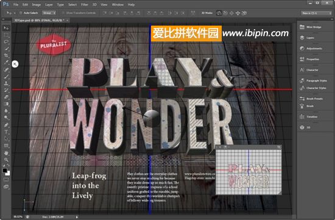335x220 pixels.
Task: Choose the Roll 3D object mode icon
Action: tap(225, 13)
